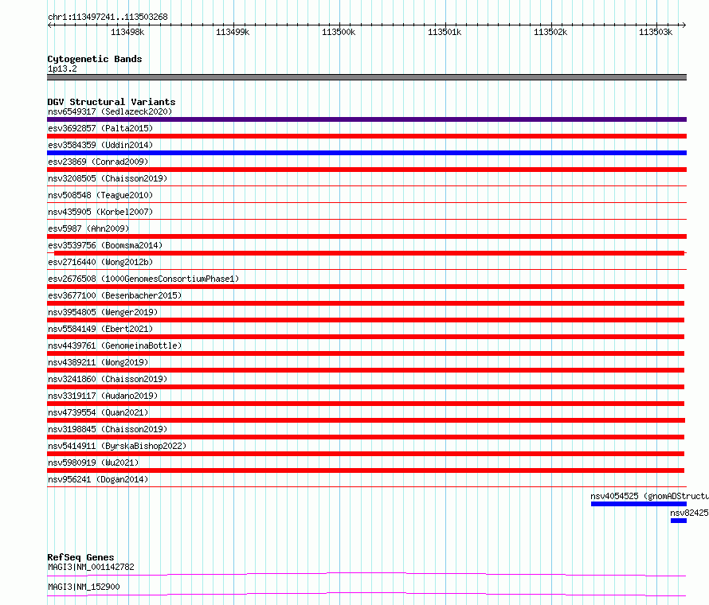
Task: Click esv2716440 (Wong2012b) variant label
Action: (x=100, y=262)
